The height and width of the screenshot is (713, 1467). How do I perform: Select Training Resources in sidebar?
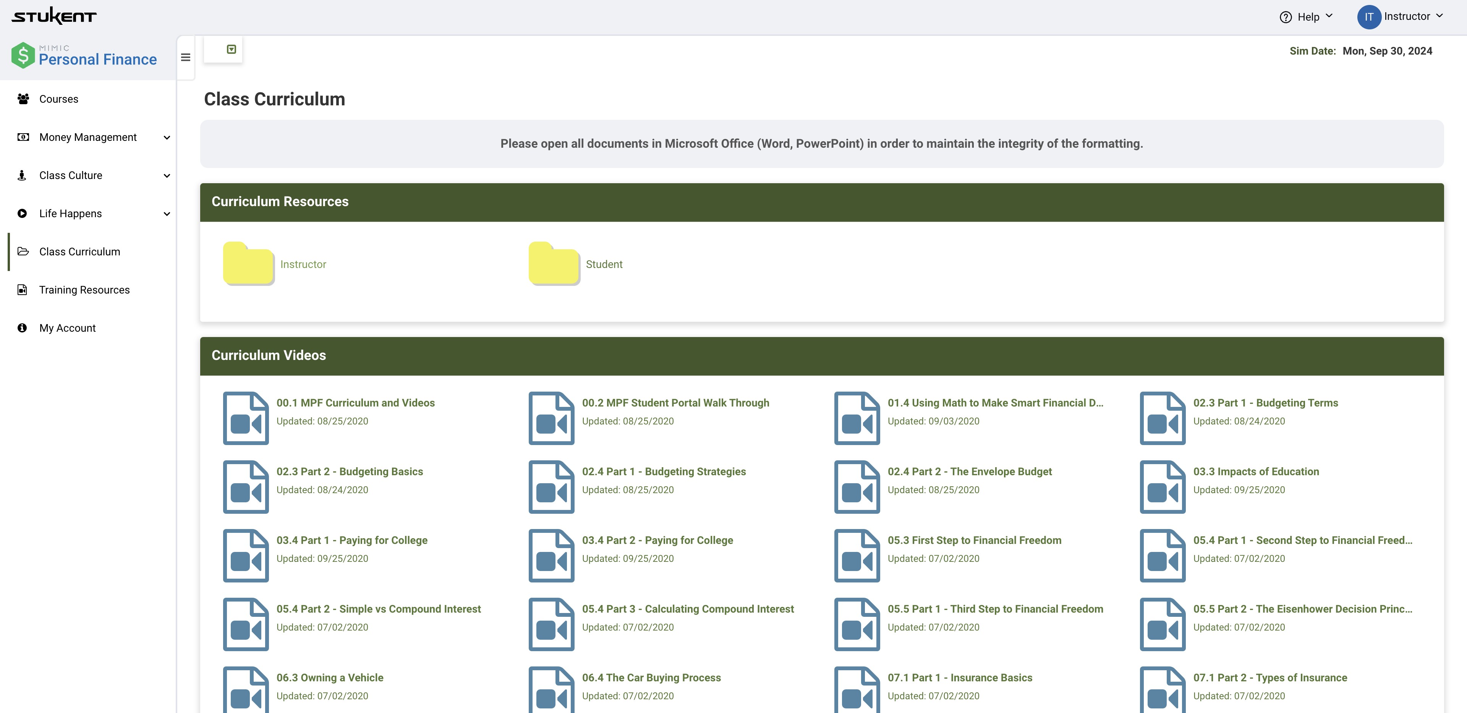[x=84, y=290]
